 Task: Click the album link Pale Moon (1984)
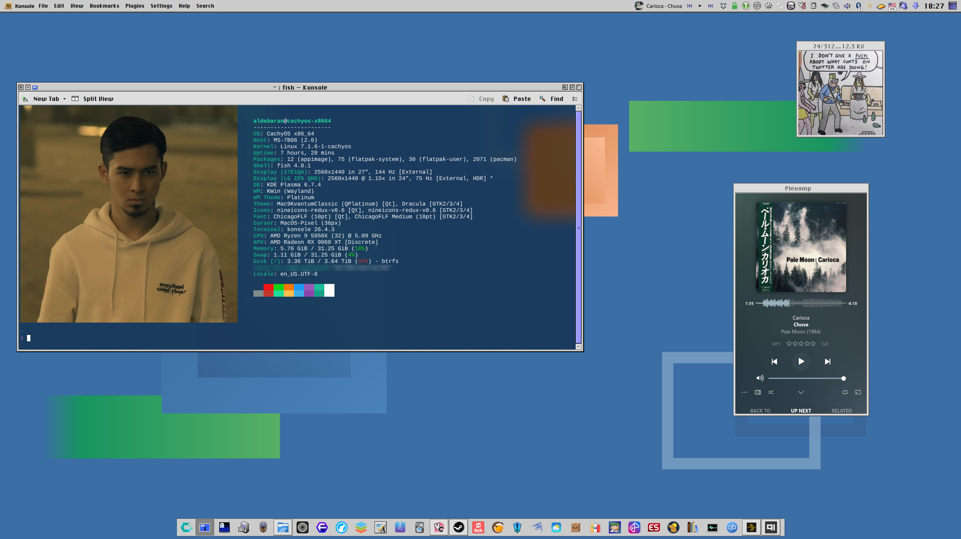coord(801,332)
